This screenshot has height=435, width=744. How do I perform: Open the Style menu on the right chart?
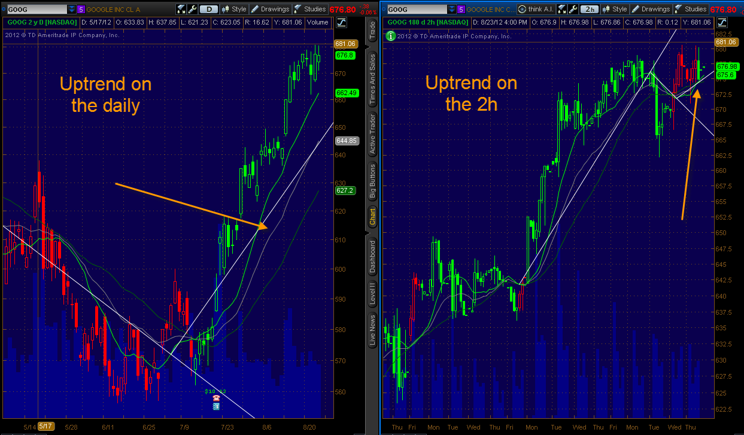(x=614, y=10)
